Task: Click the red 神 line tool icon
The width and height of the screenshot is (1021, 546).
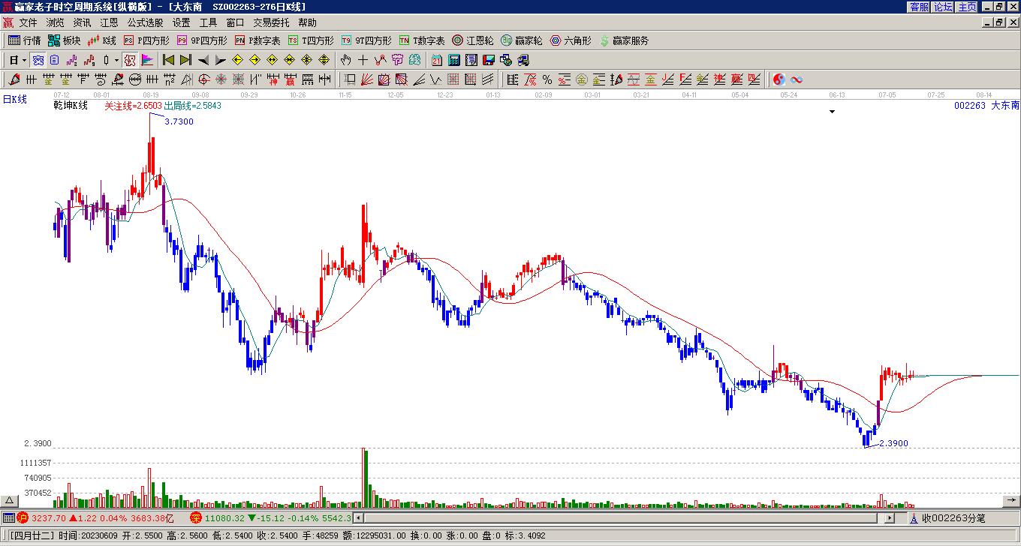Action: pos(273,79)
